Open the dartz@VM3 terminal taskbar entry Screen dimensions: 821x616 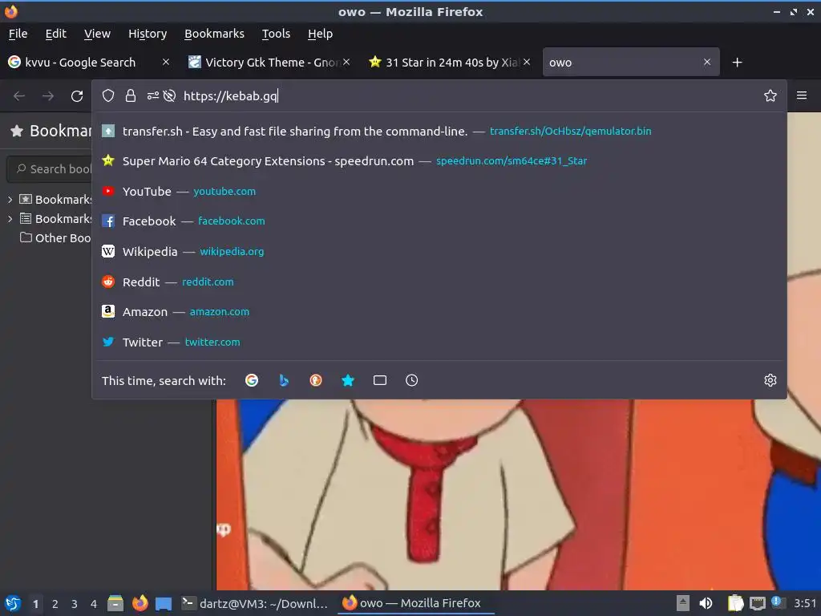(255, 603)
